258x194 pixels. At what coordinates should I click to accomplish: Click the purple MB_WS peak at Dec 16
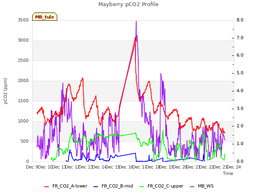pyautogui.click(x=136, y=21)
